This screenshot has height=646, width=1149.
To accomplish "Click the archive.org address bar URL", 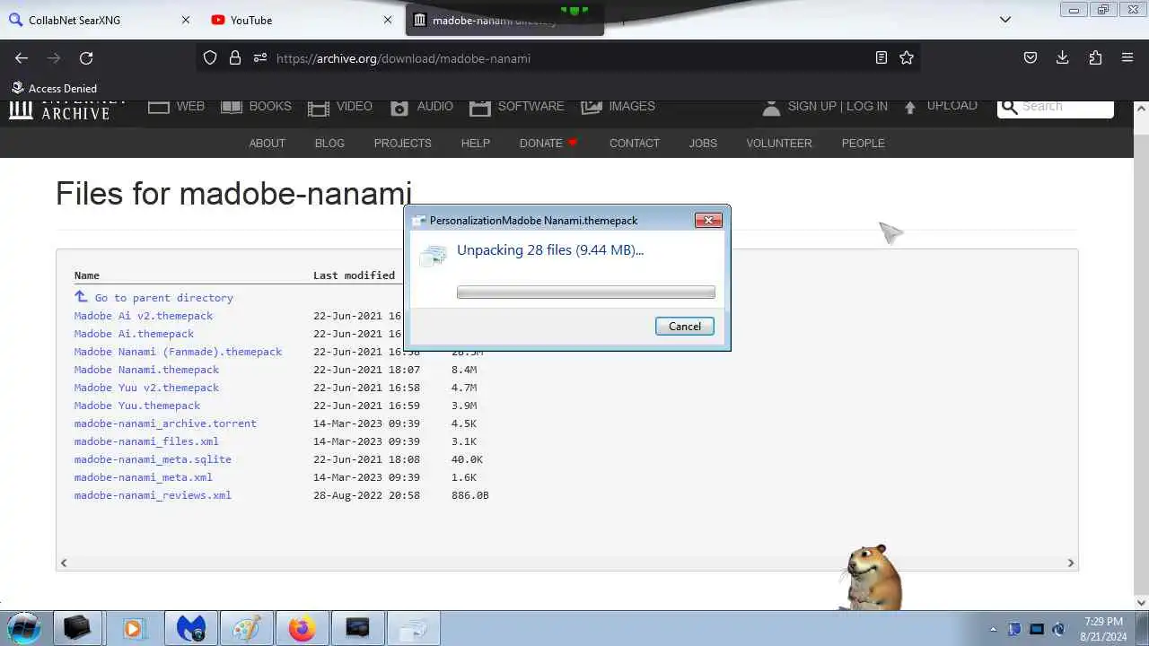I will (403, 58).
